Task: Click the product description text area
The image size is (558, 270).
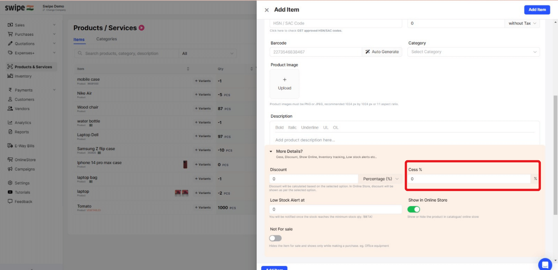Action: point(405,140)
